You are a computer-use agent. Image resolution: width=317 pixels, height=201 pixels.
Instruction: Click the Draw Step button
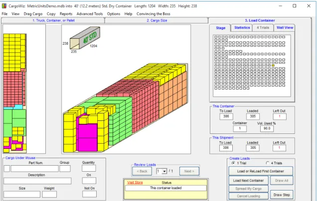282,195
